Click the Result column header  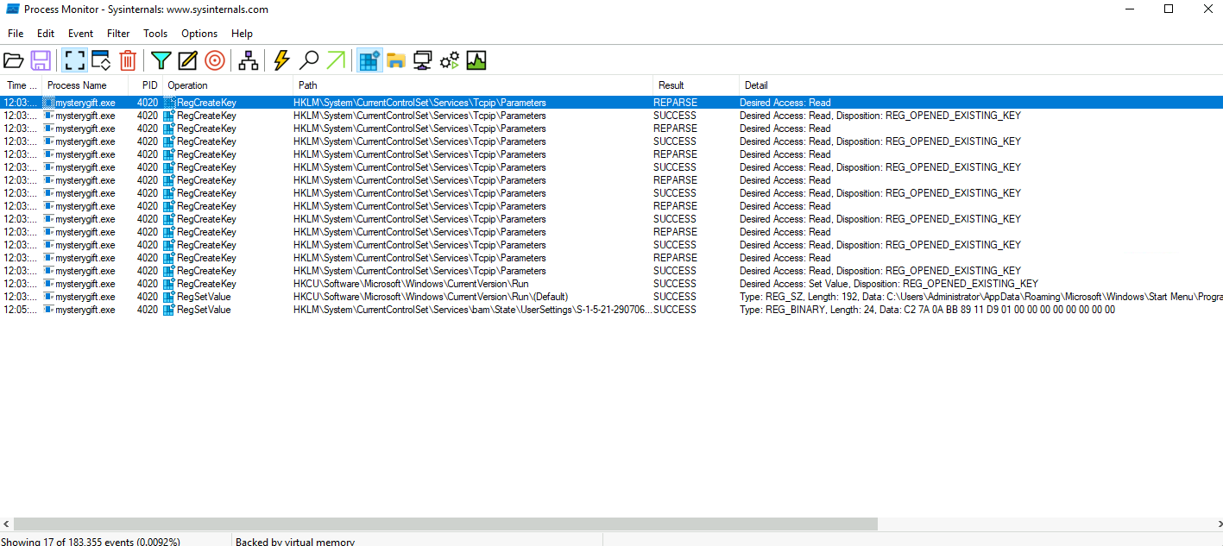[671, 85]
